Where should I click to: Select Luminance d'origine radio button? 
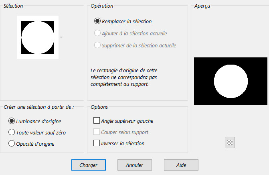12,121
